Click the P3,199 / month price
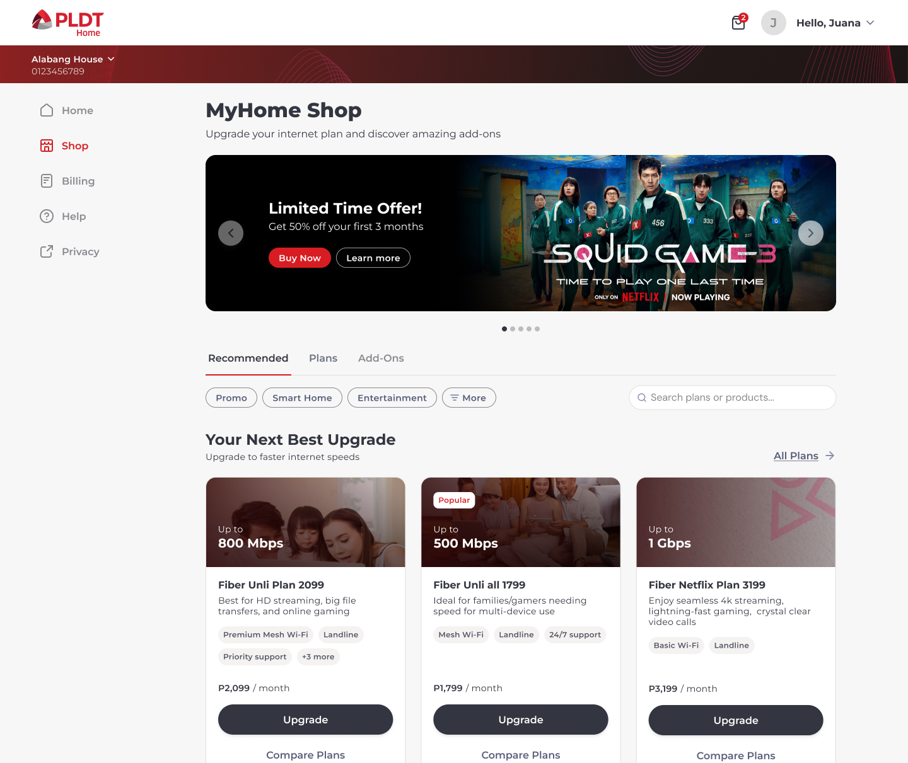This screenshot has height=763, width=908. click(683, 689)
